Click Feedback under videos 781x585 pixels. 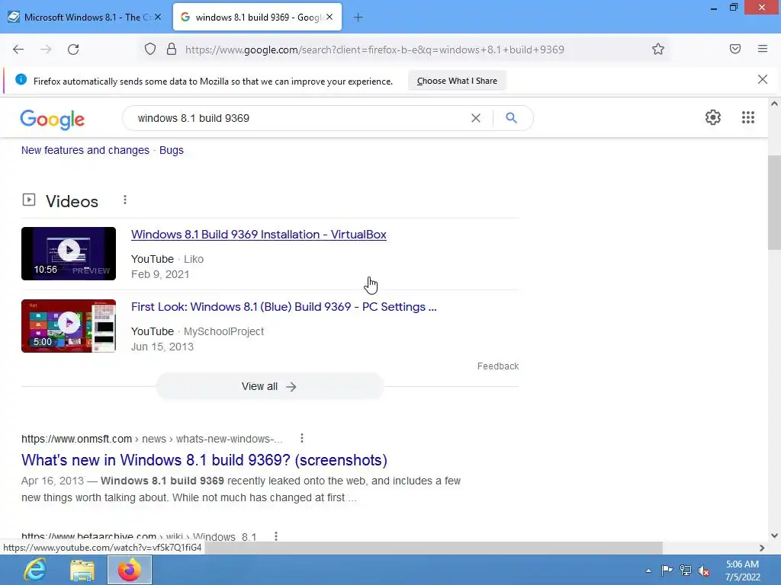click(497, 366)
